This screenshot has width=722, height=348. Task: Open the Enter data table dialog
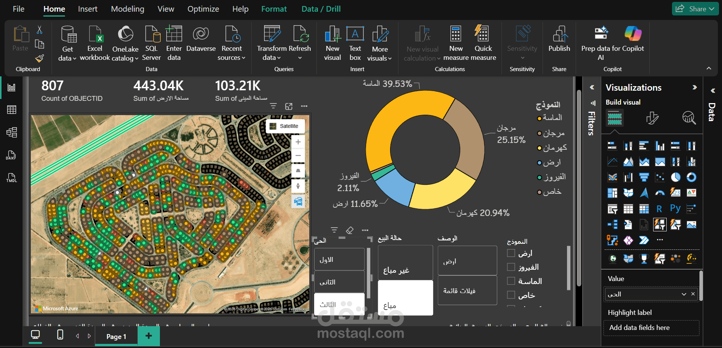174,43
